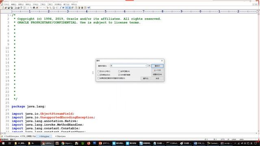Screen dimensions: 260x146
Task: Click the Save toolbar icon
Action: (9, 8)
